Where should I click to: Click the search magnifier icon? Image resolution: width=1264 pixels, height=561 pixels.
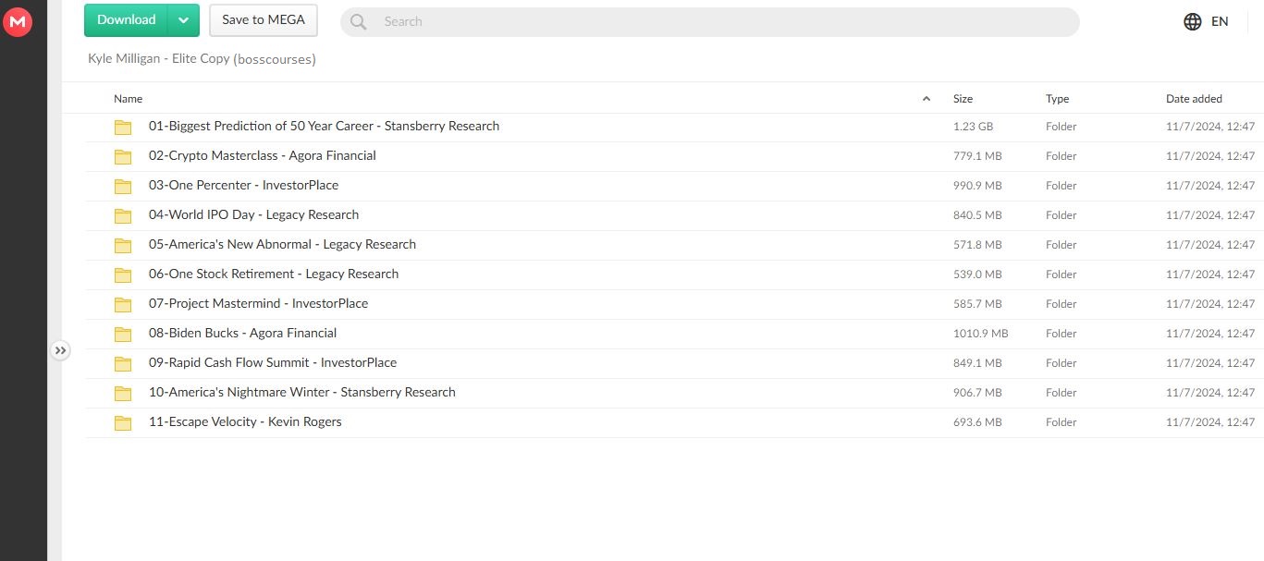358,21
